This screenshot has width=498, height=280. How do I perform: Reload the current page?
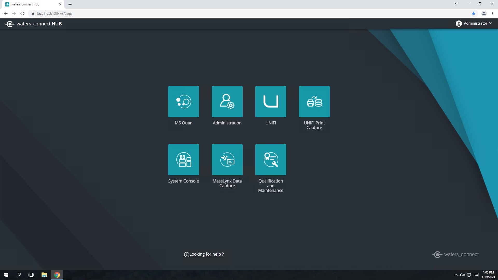tap(22, 13)
